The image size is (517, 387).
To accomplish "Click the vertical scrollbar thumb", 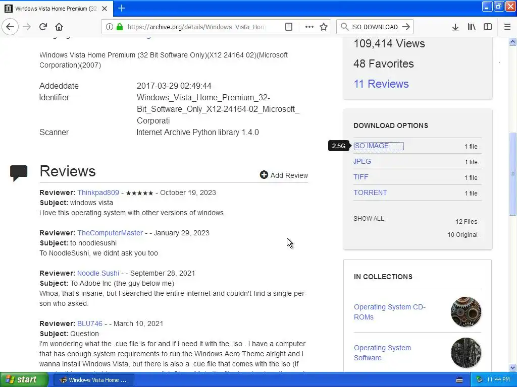I will point(512,174).
